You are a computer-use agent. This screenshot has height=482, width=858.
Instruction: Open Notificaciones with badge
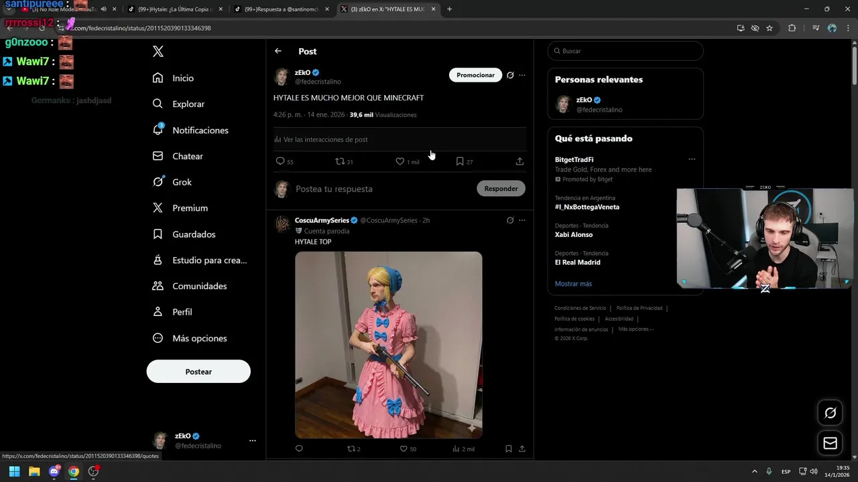190,130
